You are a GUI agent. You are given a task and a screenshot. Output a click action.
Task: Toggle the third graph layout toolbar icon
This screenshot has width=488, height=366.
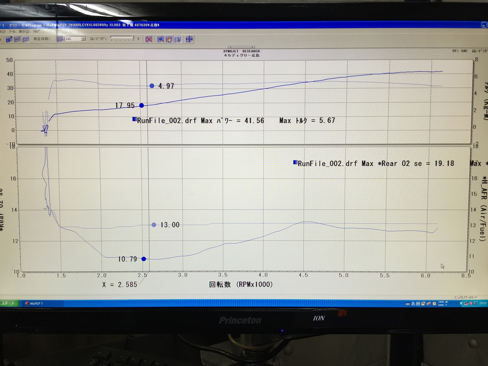(x=26, y=39)
